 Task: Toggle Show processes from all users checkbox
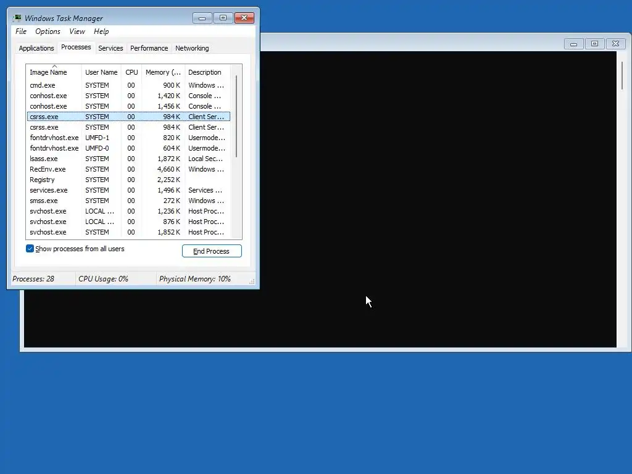click(x=30, y=249)
